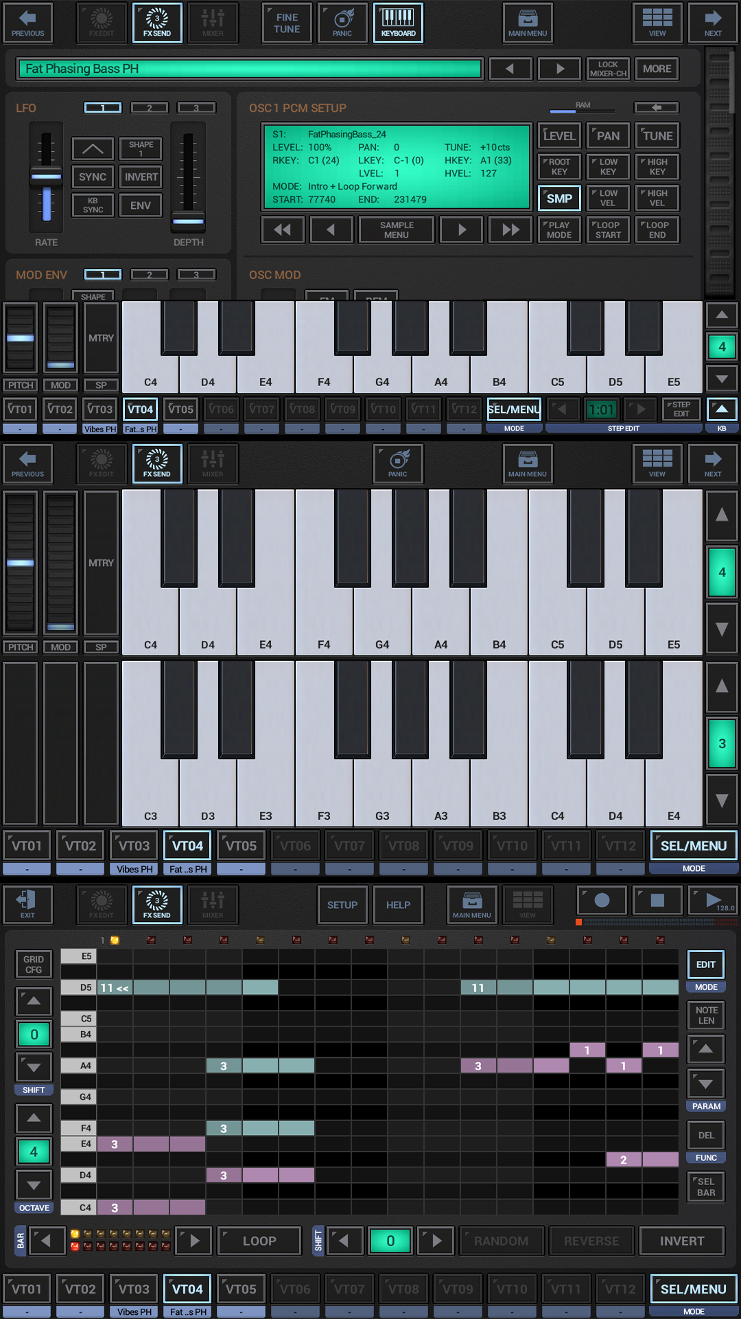The width and height of the screenshot is (741, 1319).
Task: Toggle LOCK MIXER-CH
Action: pos(608,69)
